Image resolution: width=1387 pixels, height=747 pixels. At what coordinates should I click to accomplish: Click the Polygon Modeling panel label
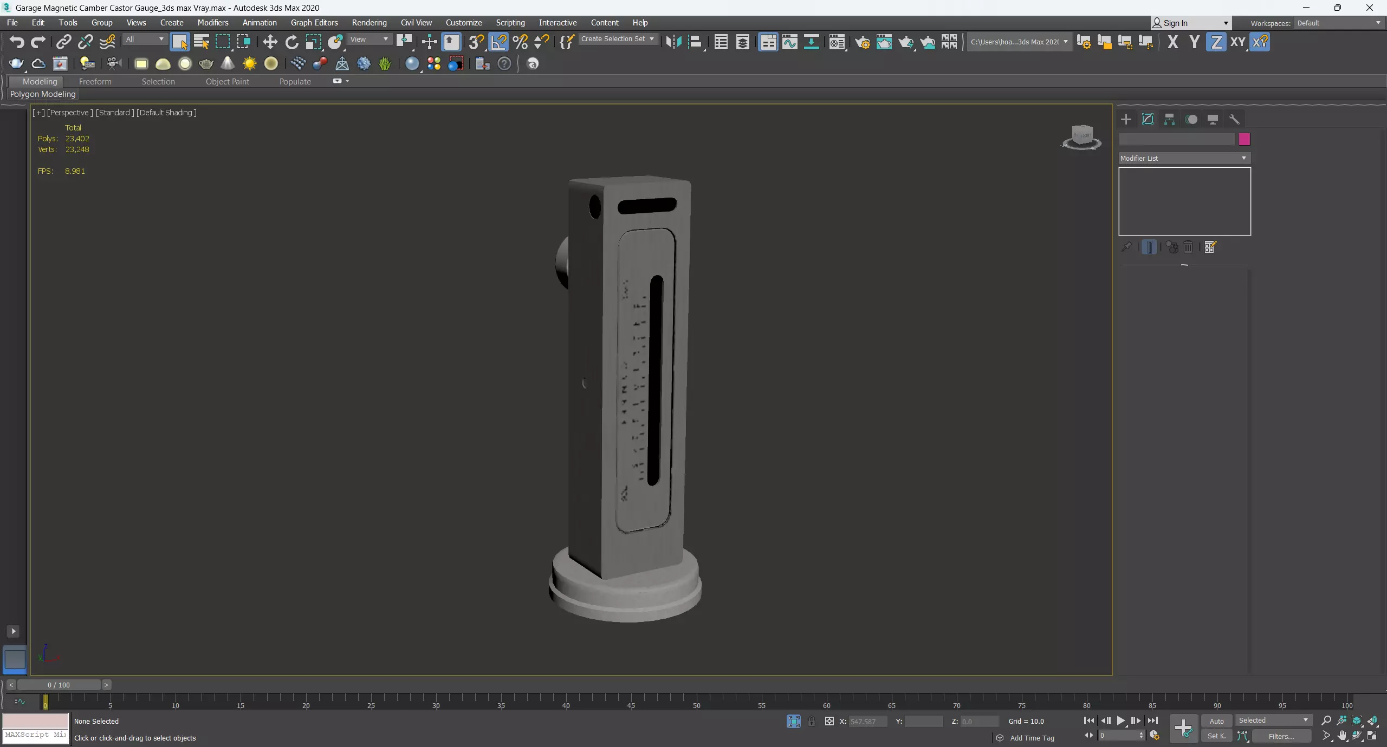[43, 94]
